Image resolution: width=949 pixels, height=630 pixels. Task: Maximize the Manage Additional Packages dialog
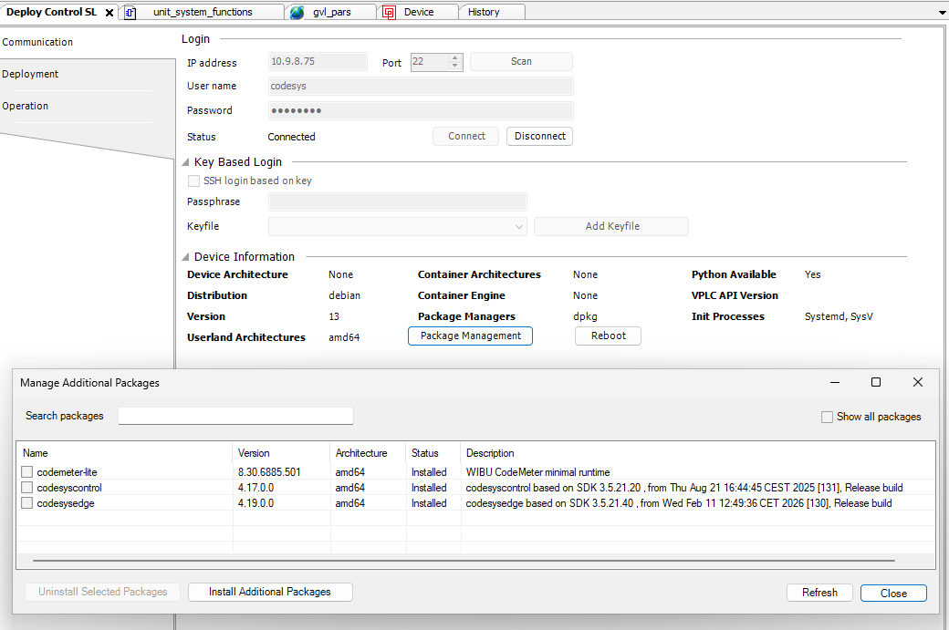tap(876, 382)
